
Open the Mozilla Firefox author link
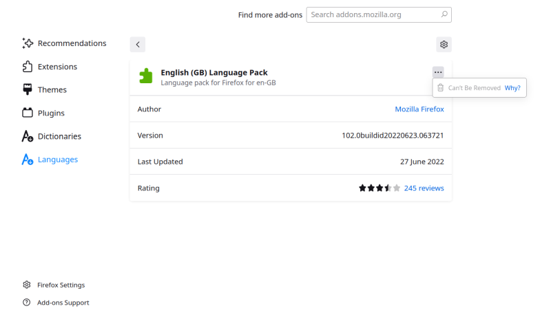419,109
